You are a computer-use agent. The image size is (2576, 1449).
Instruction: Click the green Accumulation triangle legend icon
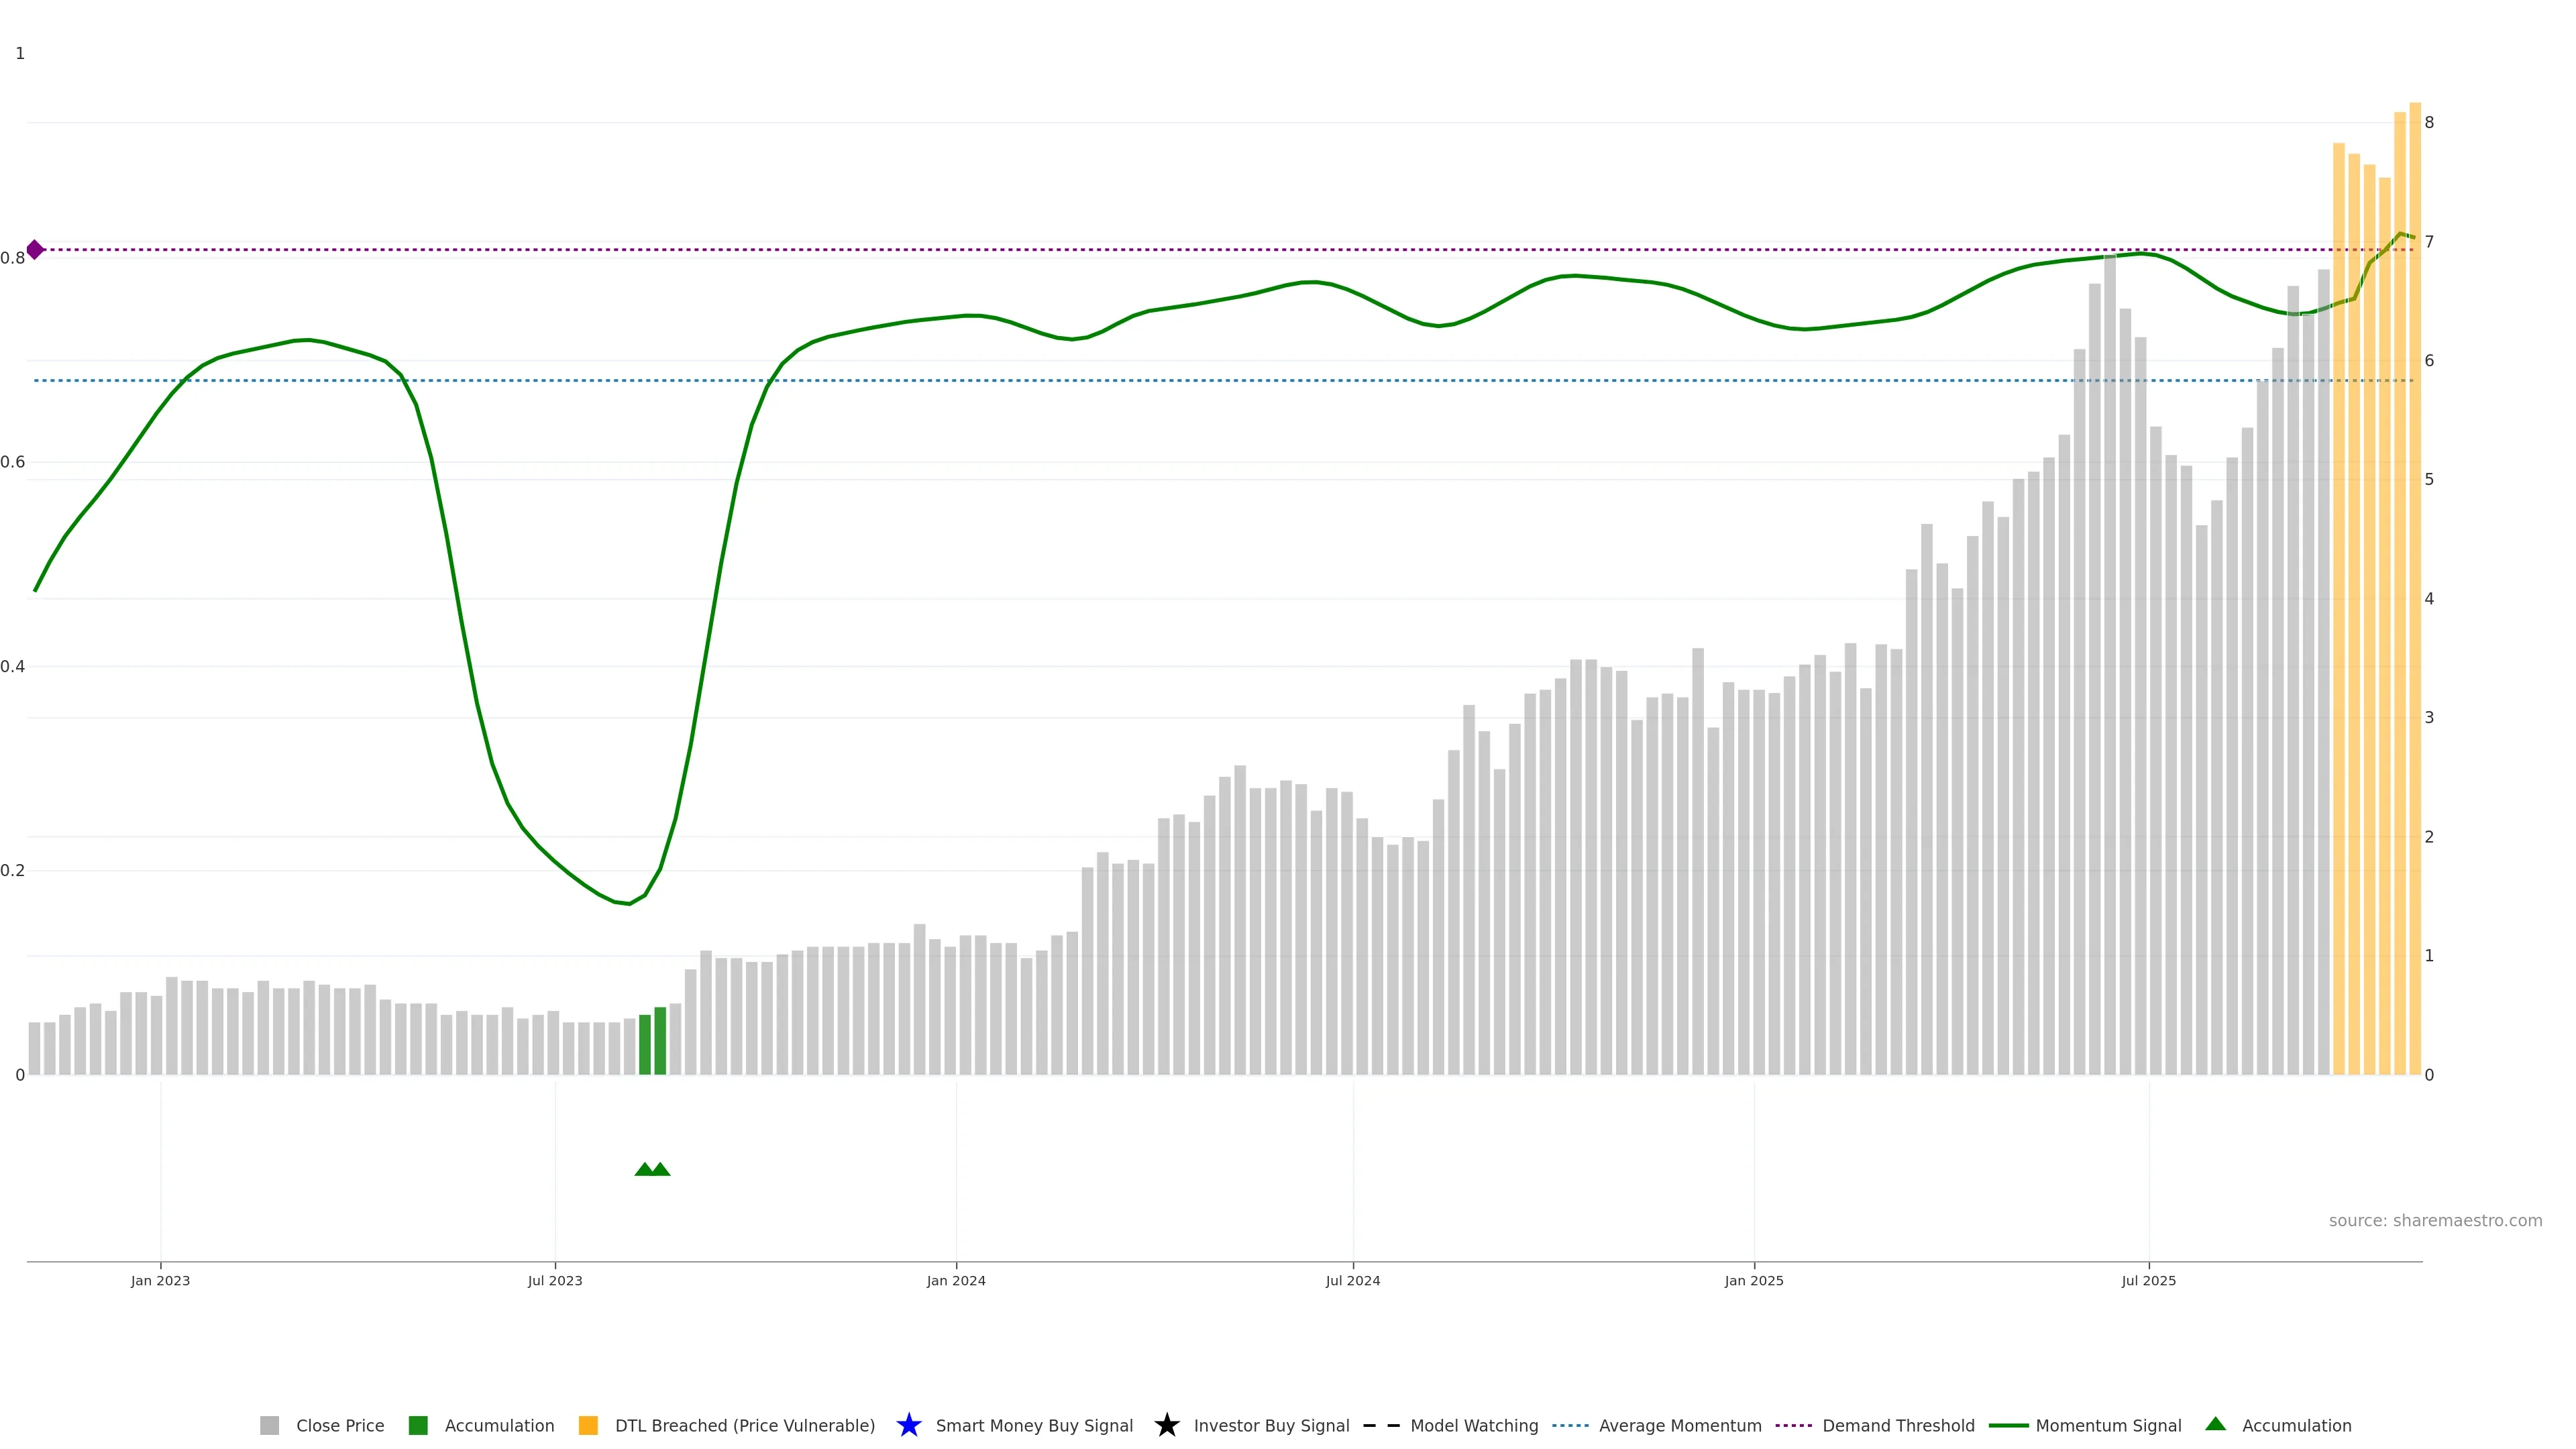pyautogui.click(x=2215, y=1424)
